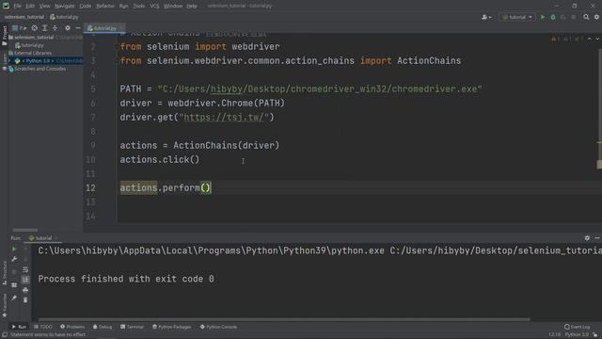602x339 pixels.
Task: Clear console output with trash icon
Action: pos(25,299)
